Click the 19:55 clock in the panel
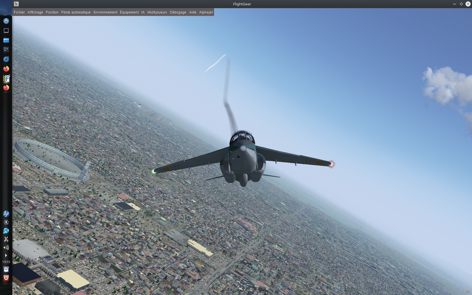Viewport: 472px width, 295px height. tap(6, 262)
